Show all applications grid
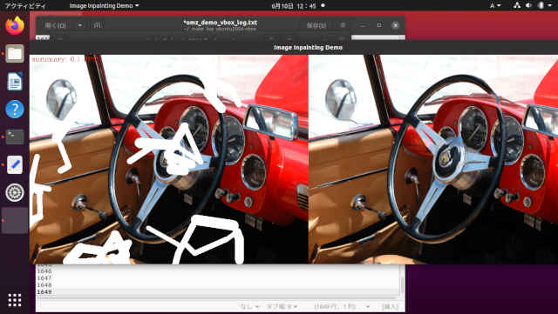558x314 pixels. (x=15, y=300)
